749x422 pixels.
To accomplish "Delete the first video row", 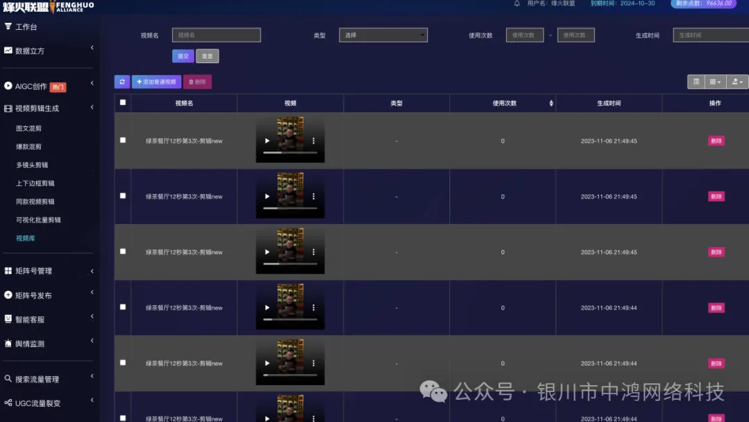I will coord(716,141).
